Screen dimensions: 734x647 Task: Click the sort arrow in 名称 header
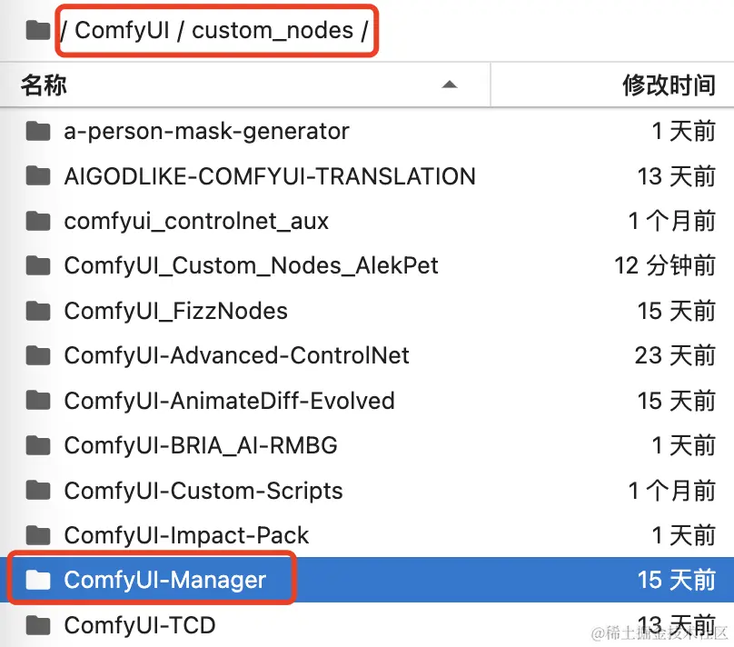coord(450,85)
